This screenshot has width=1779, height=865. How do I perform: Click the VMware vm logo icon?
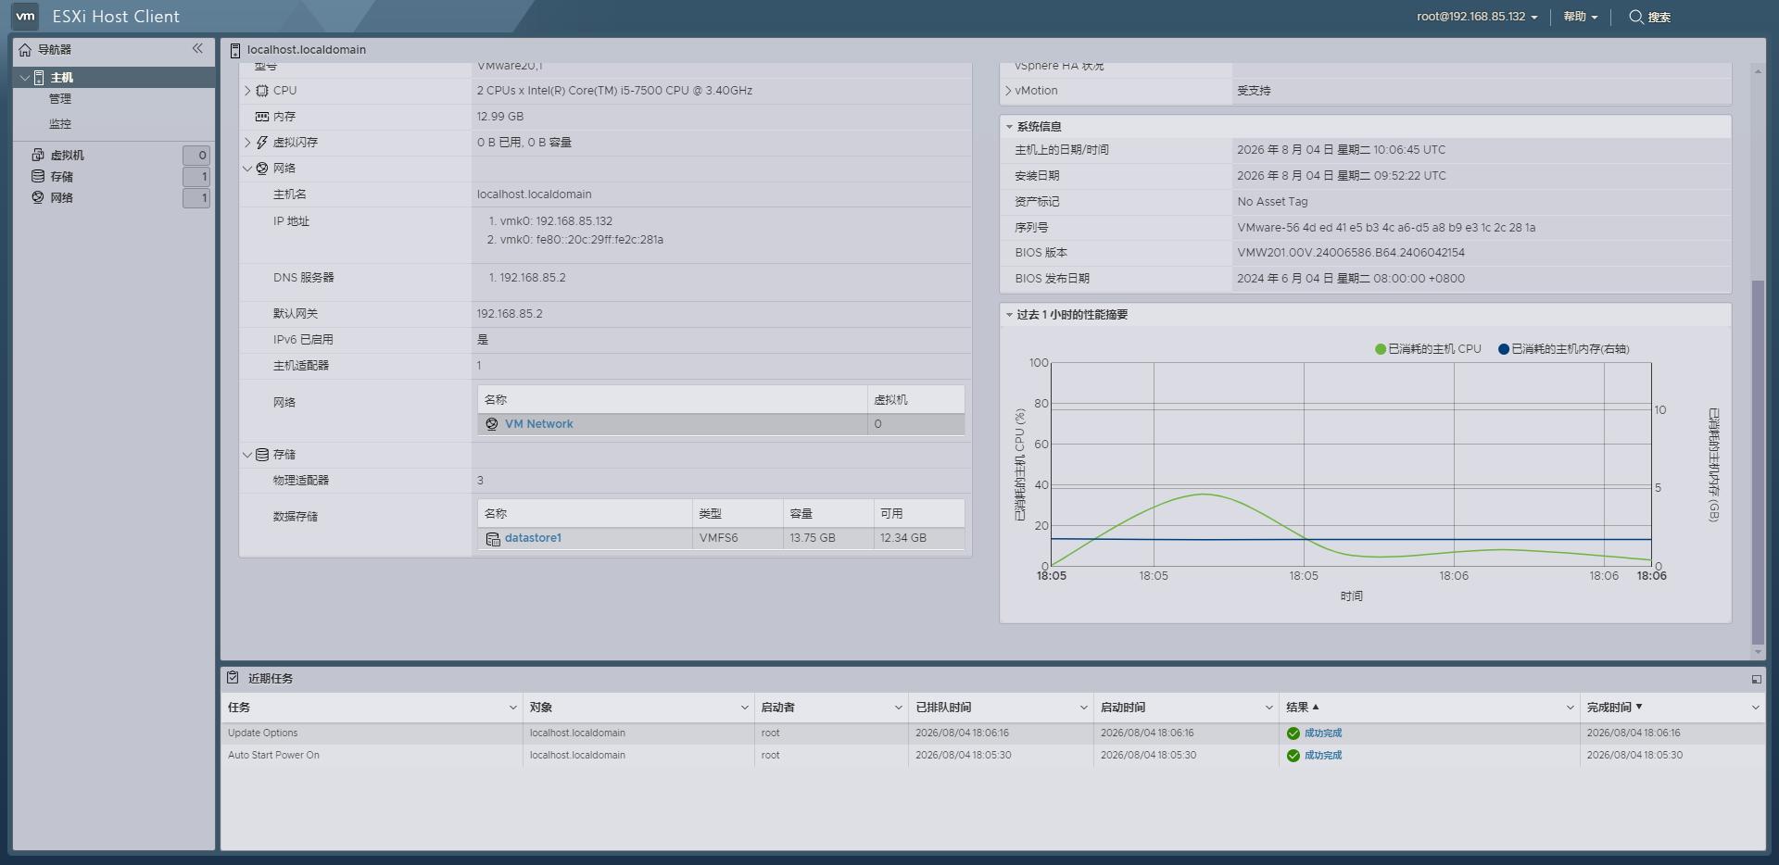pos(25,16)
